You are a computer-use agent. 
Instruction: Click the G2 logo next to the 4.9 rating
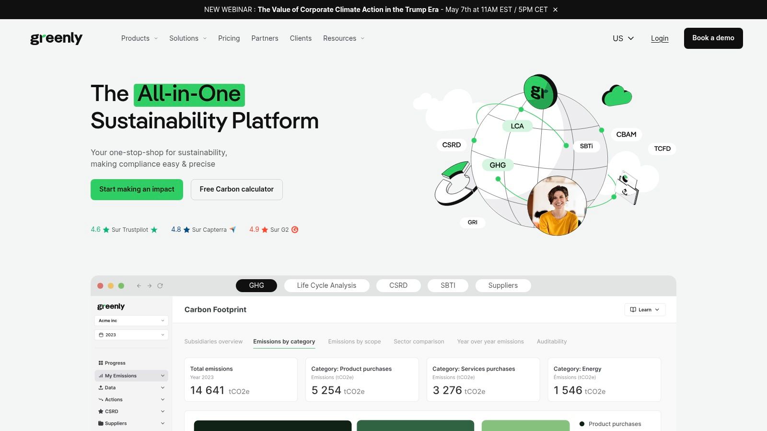(x=295, y=230)
